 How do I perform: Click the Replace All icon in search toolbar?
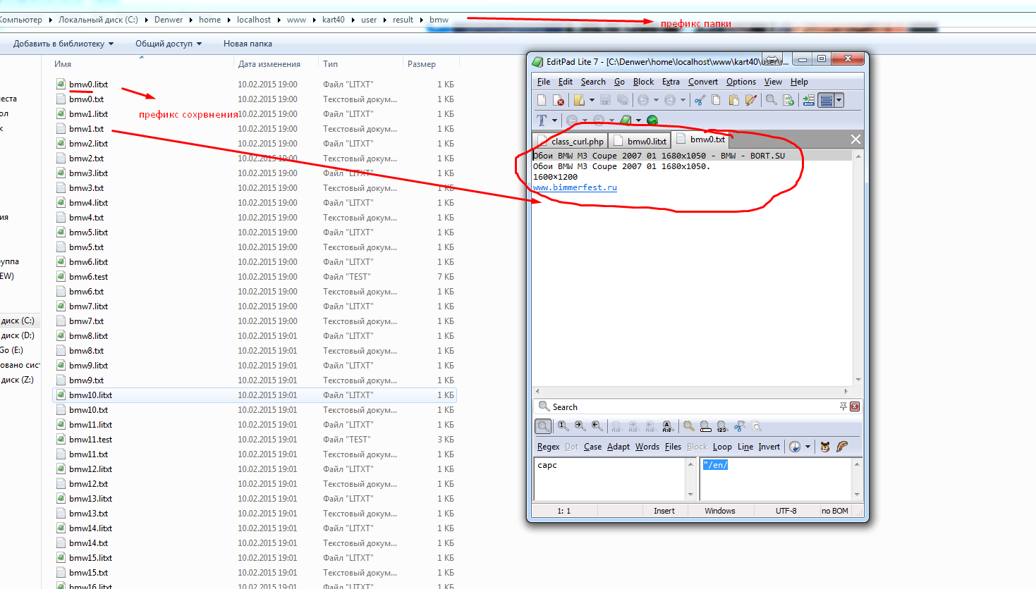pos(667,426)
